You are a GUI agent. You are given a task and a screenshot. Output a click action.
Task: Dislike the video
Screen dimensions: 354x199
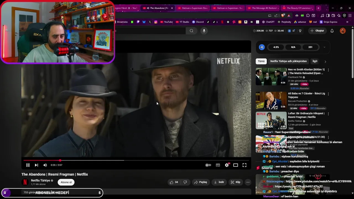185,182
